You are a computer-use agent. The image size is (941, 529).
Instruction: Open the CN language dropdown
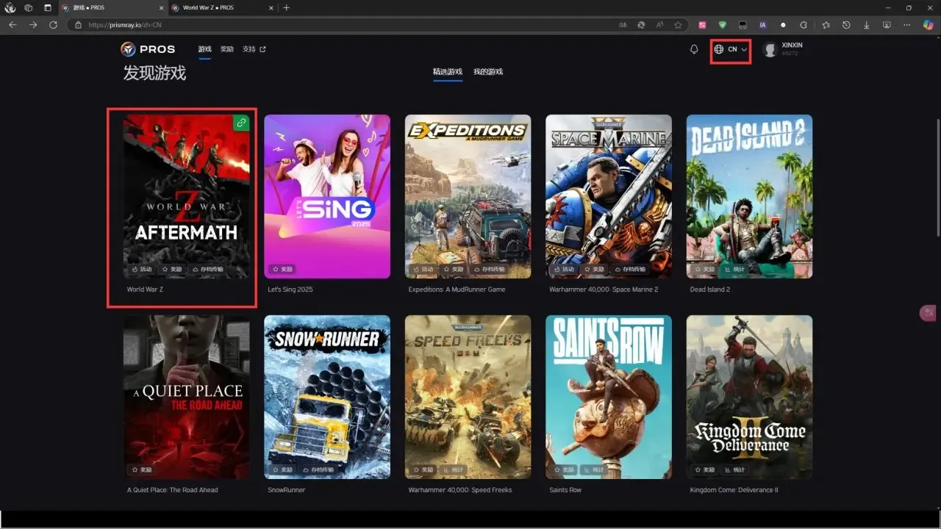point(731,49)
